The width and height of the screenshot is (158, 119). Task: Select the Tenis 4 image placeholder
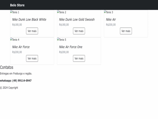coord(15,40)
